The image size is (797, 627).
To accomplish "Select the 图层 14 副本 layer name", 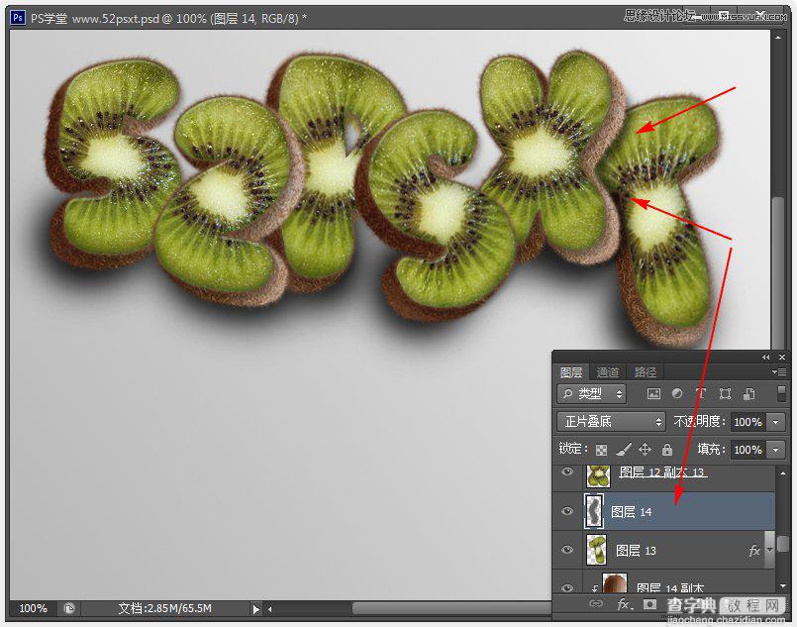I will coord(670,588).
